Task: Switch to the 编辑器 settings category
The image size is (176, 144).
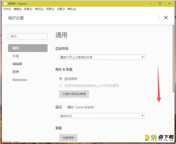Action: [17, 64]
